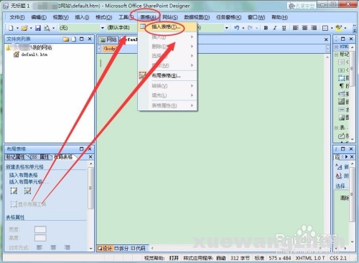
Task: Open the New Document dropdown arrow
Action: click(17, 28)
